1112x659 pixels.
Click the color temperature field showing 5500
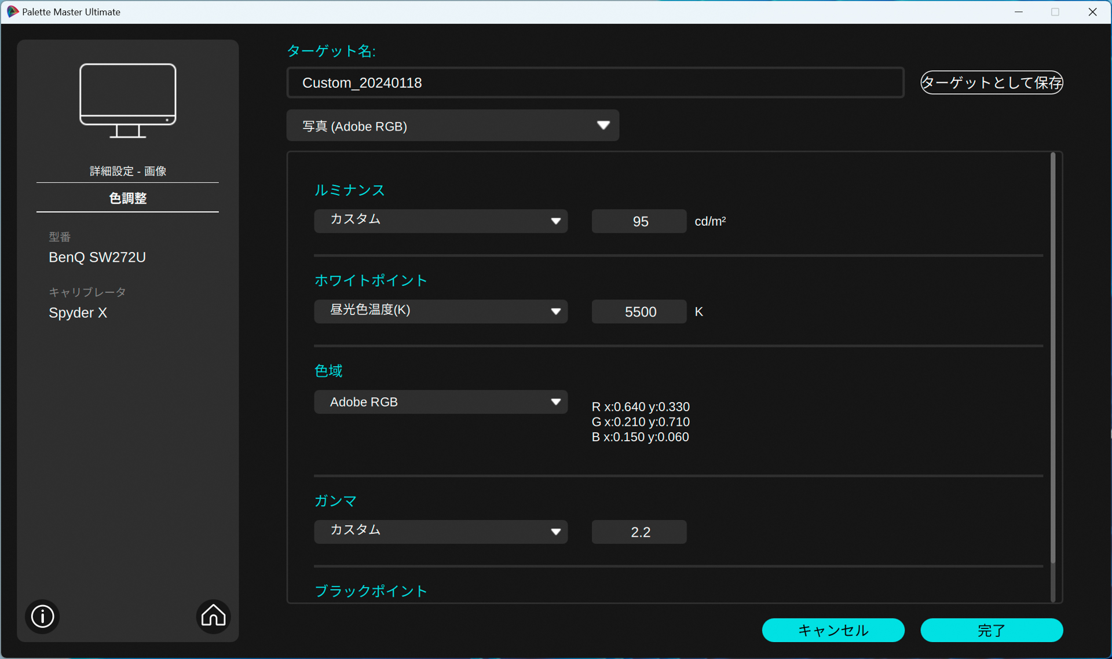pos(639,311)
